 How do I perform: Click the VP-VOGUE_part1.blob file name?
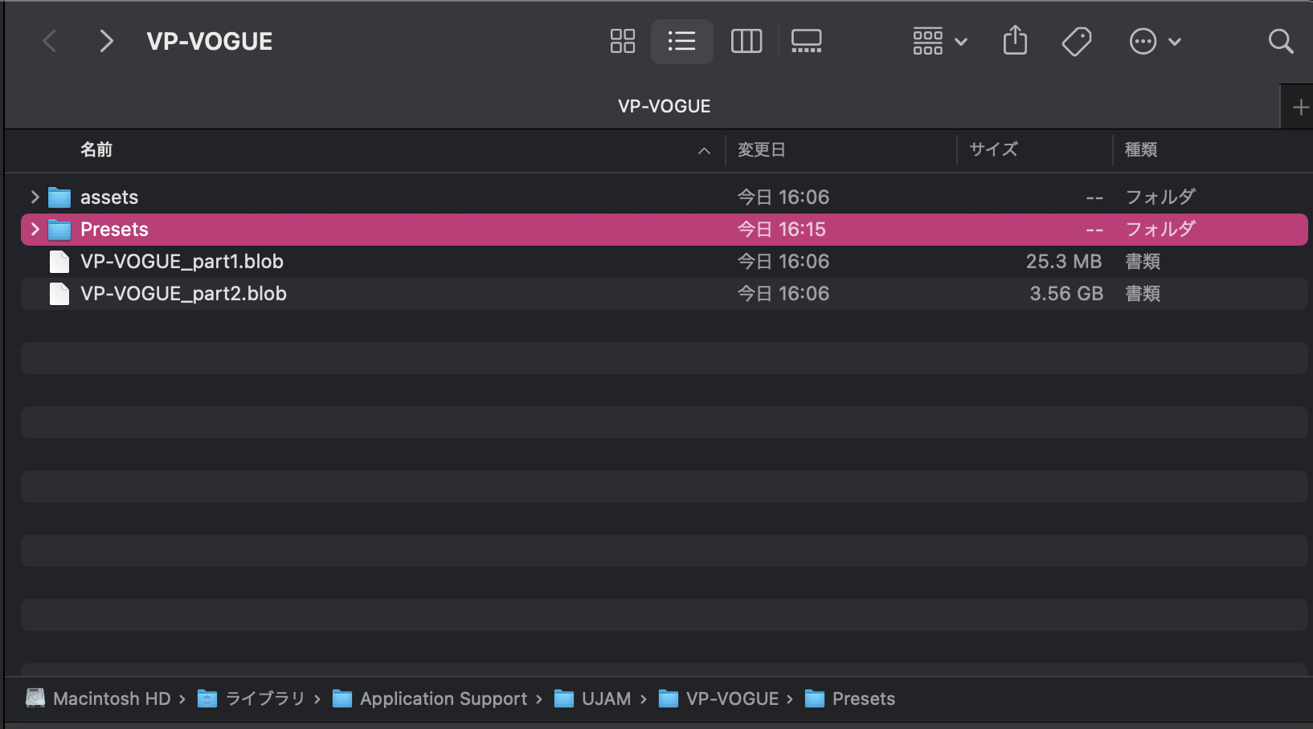pos(182,261)
